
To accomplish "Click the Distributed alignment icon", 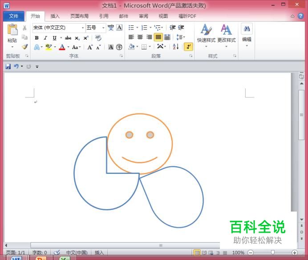I will tap(167, 37).
